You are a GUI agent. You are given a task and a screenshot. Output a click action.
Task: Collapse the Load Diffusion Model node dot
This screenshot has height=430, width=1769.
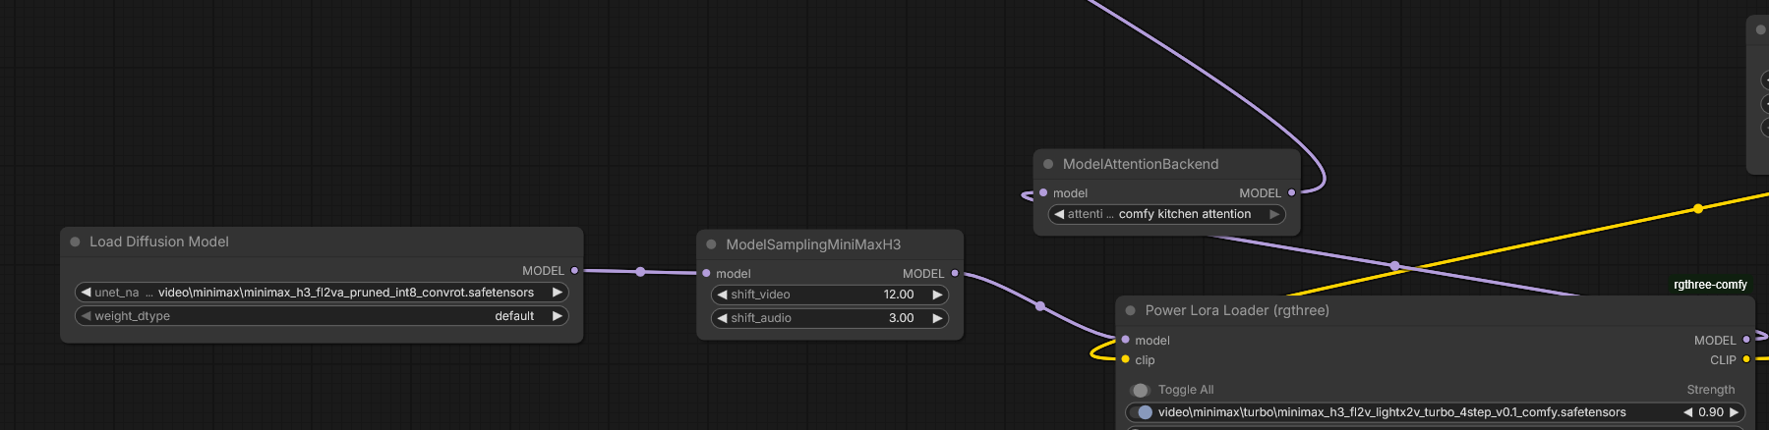(75, 242)
